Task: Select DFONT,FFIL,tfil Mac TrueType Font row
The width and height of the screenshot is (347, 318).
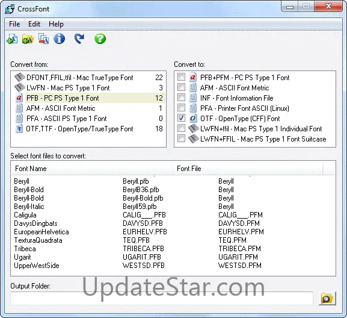Action: [88, 77]
